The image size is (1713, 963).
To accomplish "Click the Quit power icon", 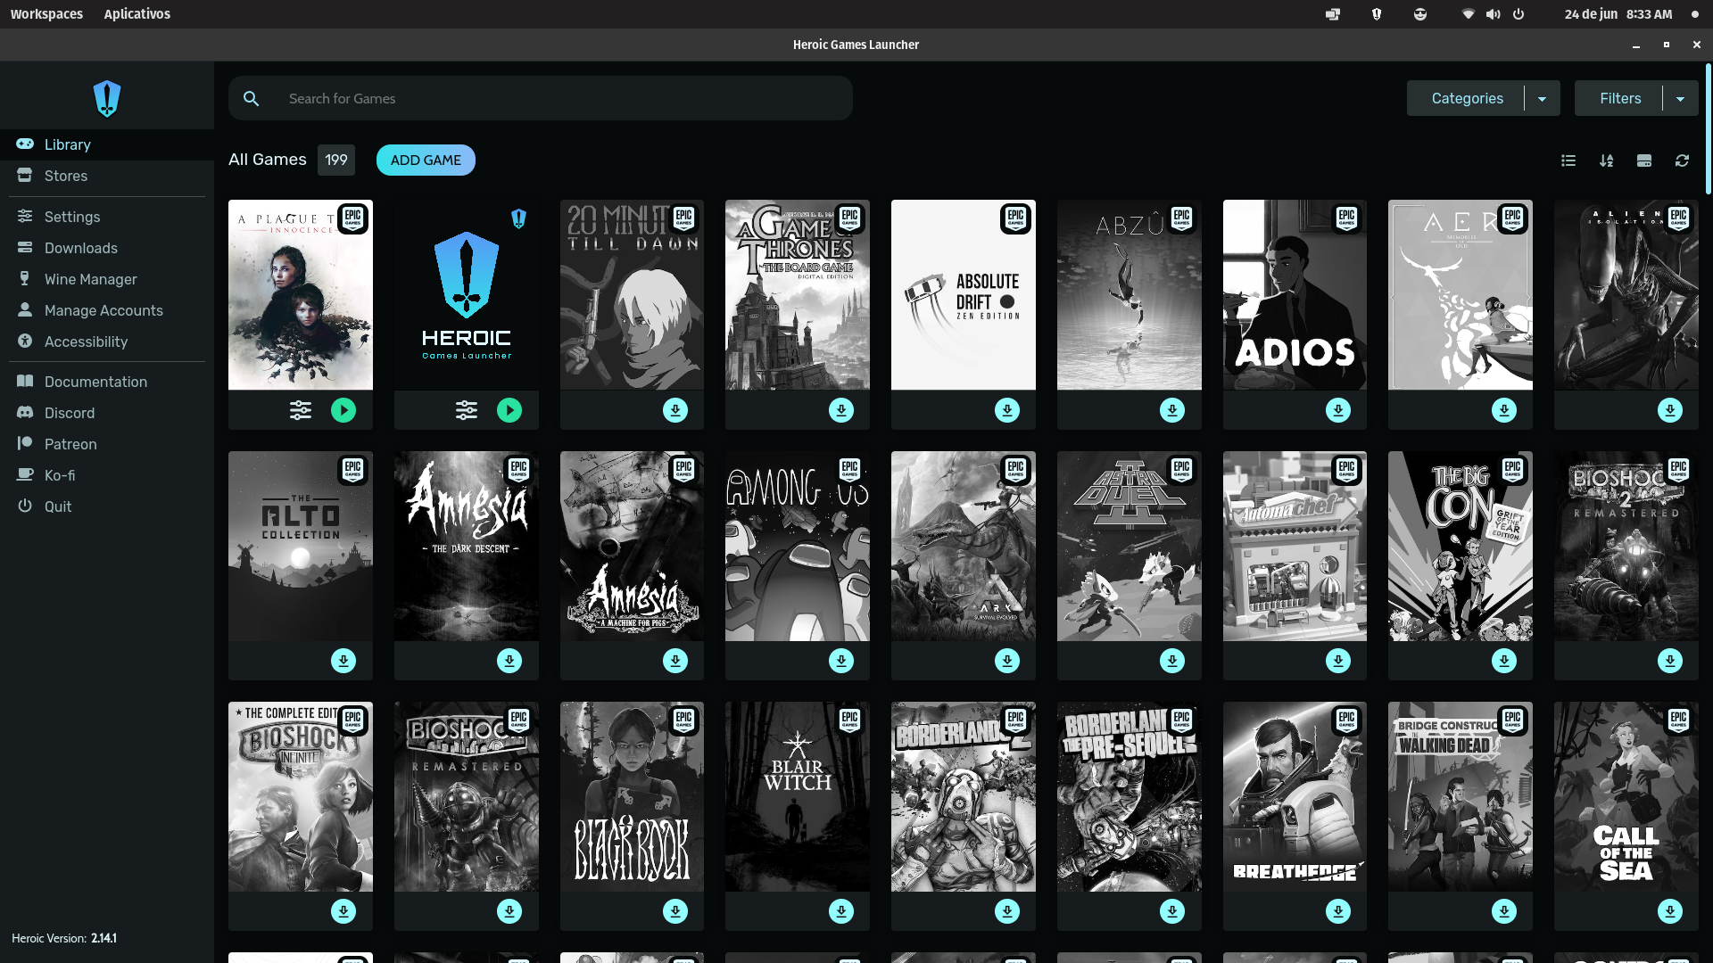I will (x=25, y=506).
